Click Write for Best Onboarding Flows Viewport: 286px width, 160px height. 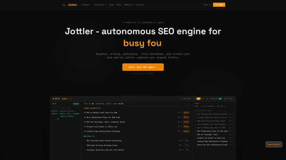pyautogui.click(x=186, y=117)
